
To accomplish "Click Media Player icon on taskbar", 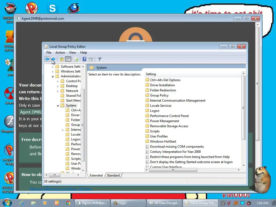I will coord(45,203).
